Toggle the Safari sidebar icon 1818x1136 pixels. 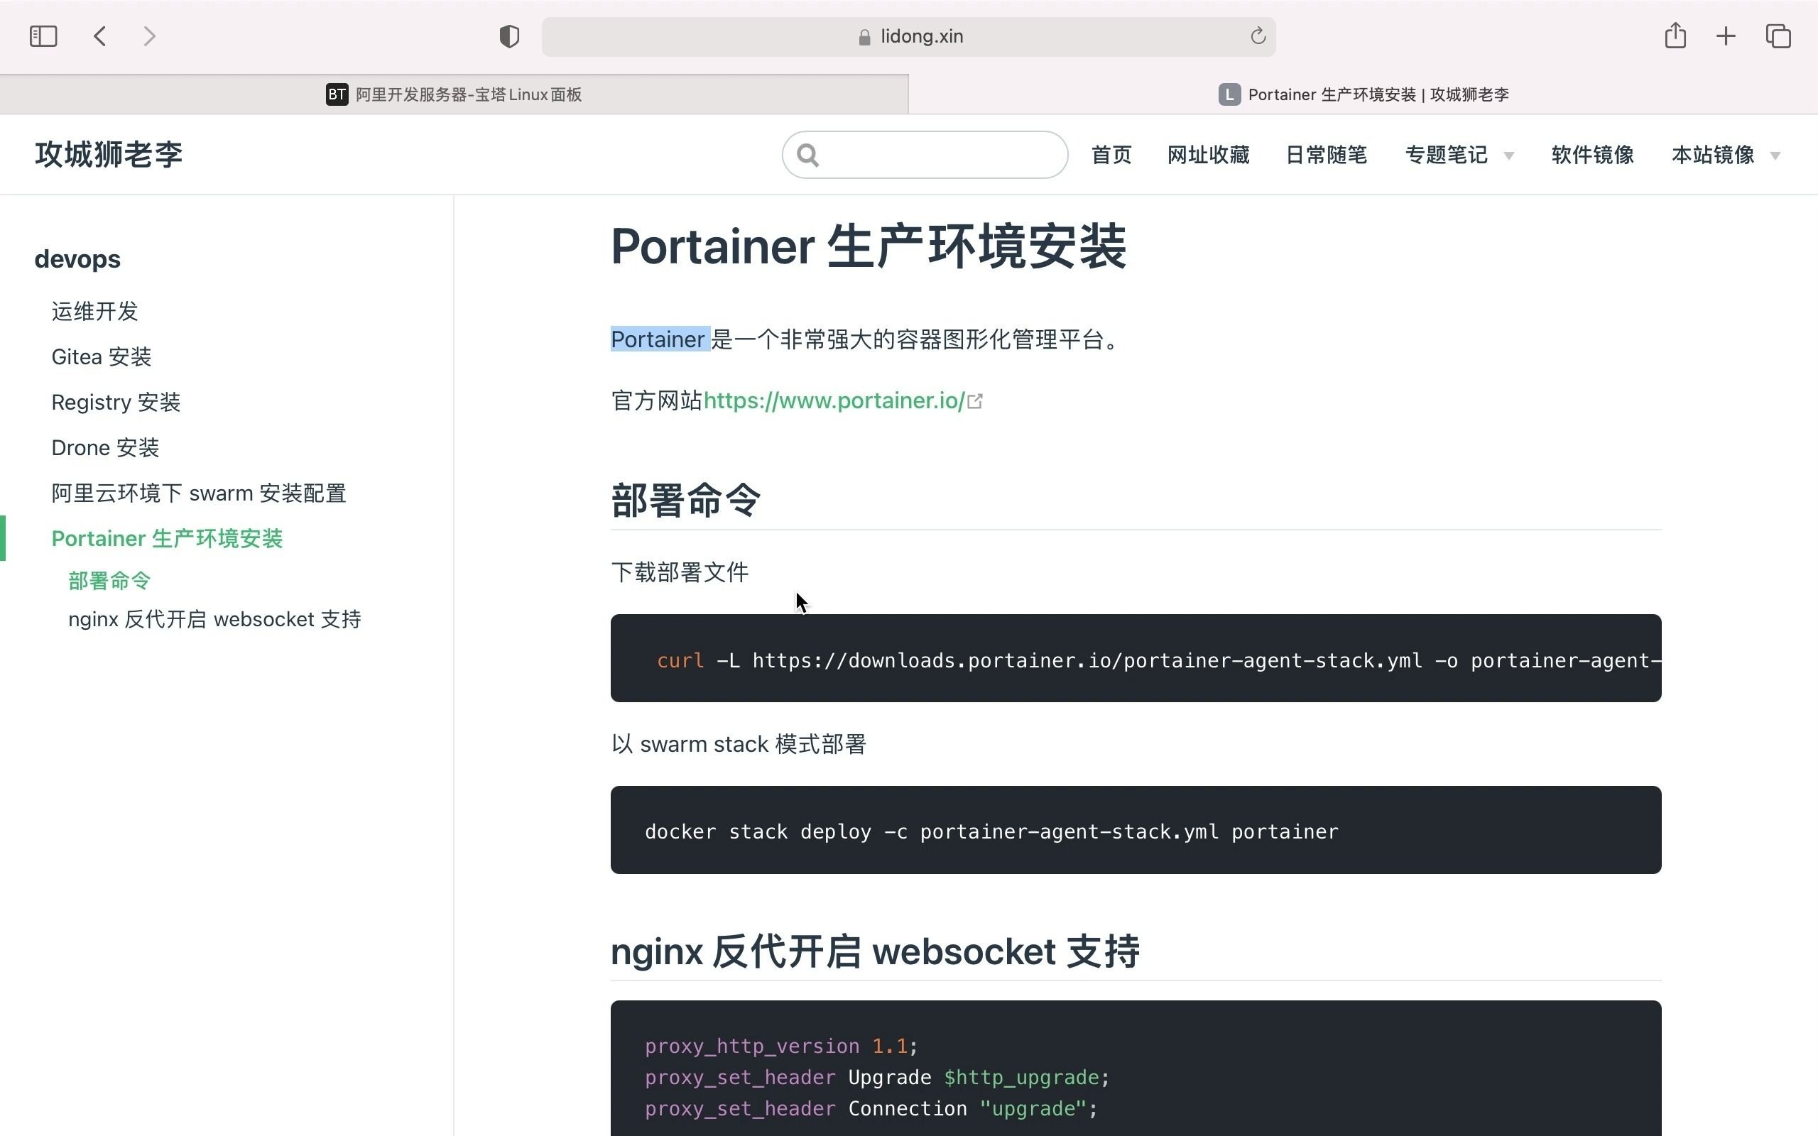click(43, 35)
